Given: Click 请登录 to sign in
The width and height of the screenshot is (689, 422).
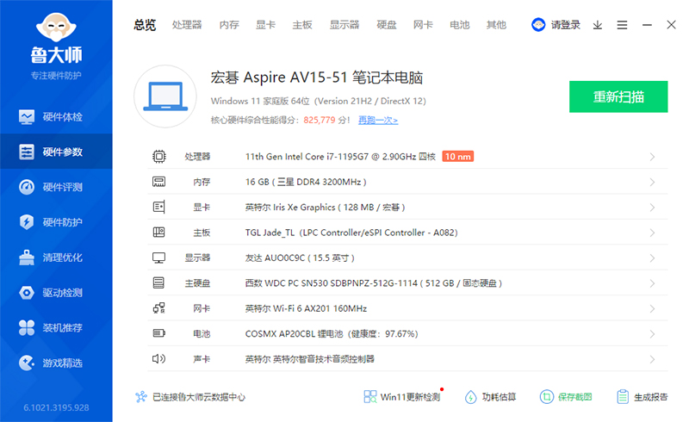Looking at the screenshot, I should pos(556,25).
